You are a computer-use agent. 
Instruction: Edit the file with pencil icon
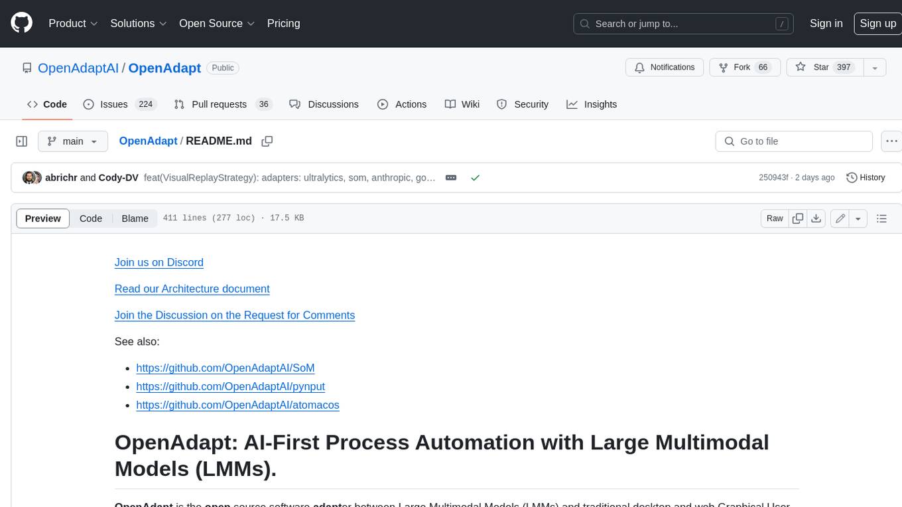[840, 218]
